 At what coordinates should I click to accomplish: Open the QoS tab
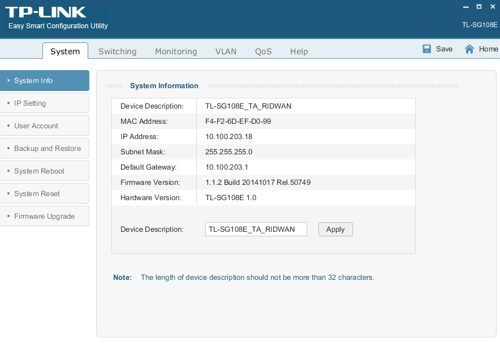[x=264, y=51]
